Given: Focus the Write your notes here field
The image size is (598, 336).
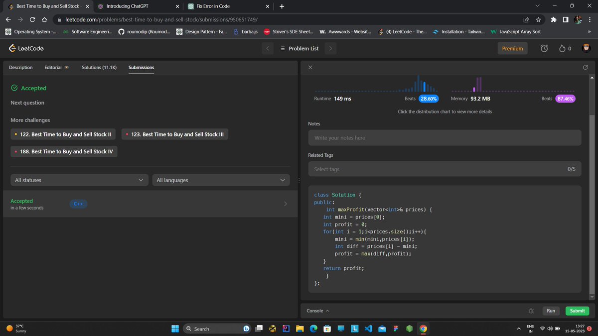Looking at the screenshot, I should click(x=445, y=138).
